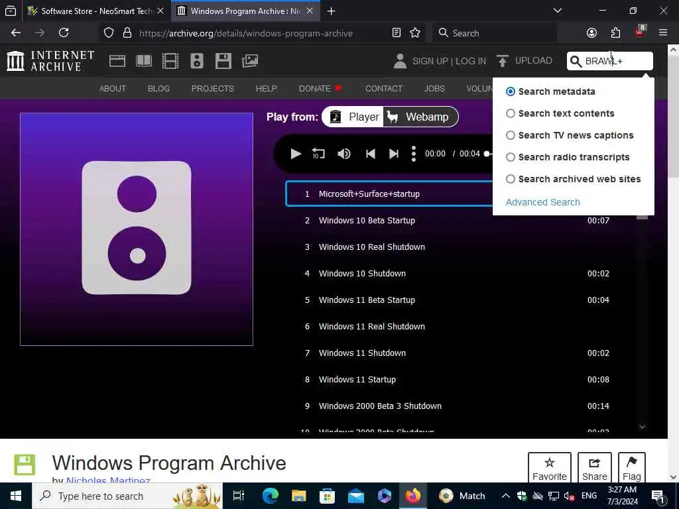Rewind ten seconds in the player

pos(318,154)
